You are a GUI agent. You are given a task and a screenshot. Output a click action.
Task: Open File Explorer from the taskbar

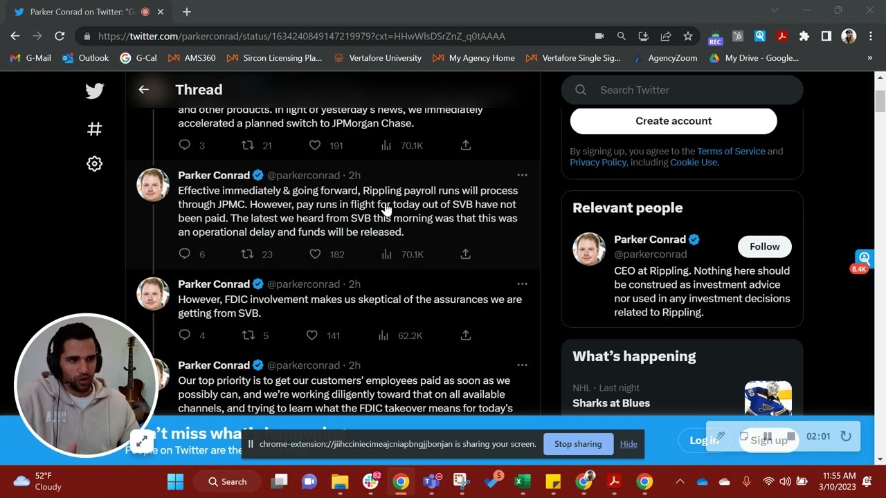pos(340,481)
